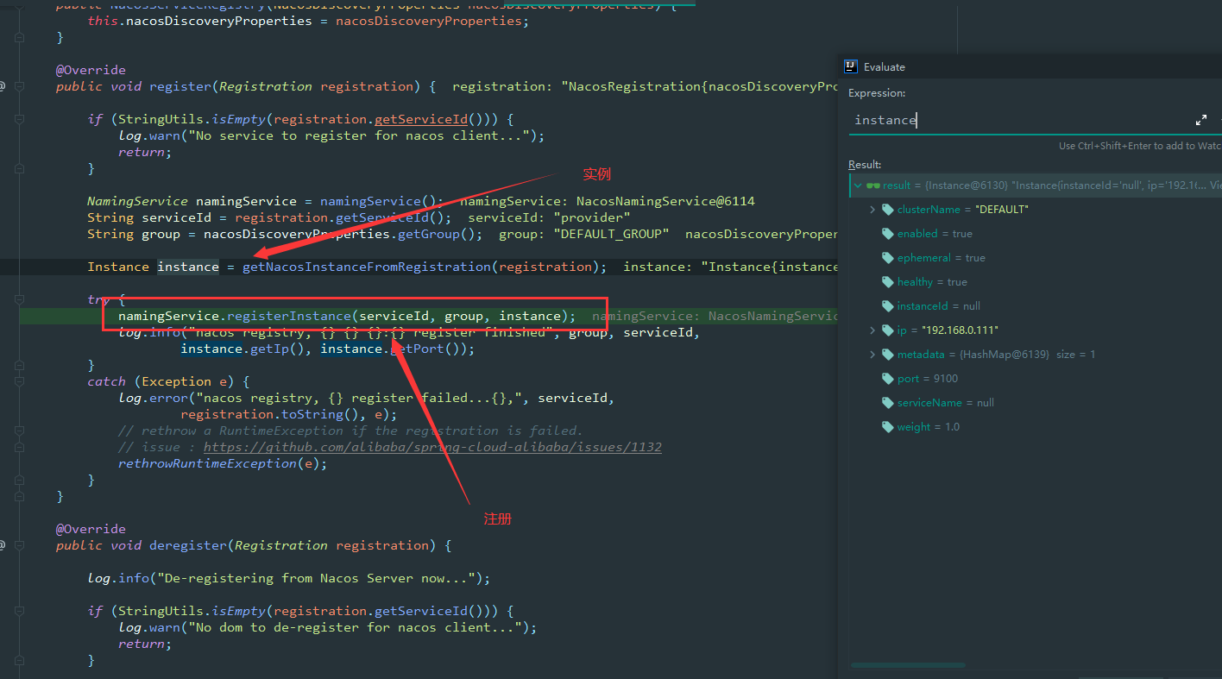This screenshot has height=679, width=1222.
Task: Fold the catch Exception block in the gutter
Action: click(19, 381)
